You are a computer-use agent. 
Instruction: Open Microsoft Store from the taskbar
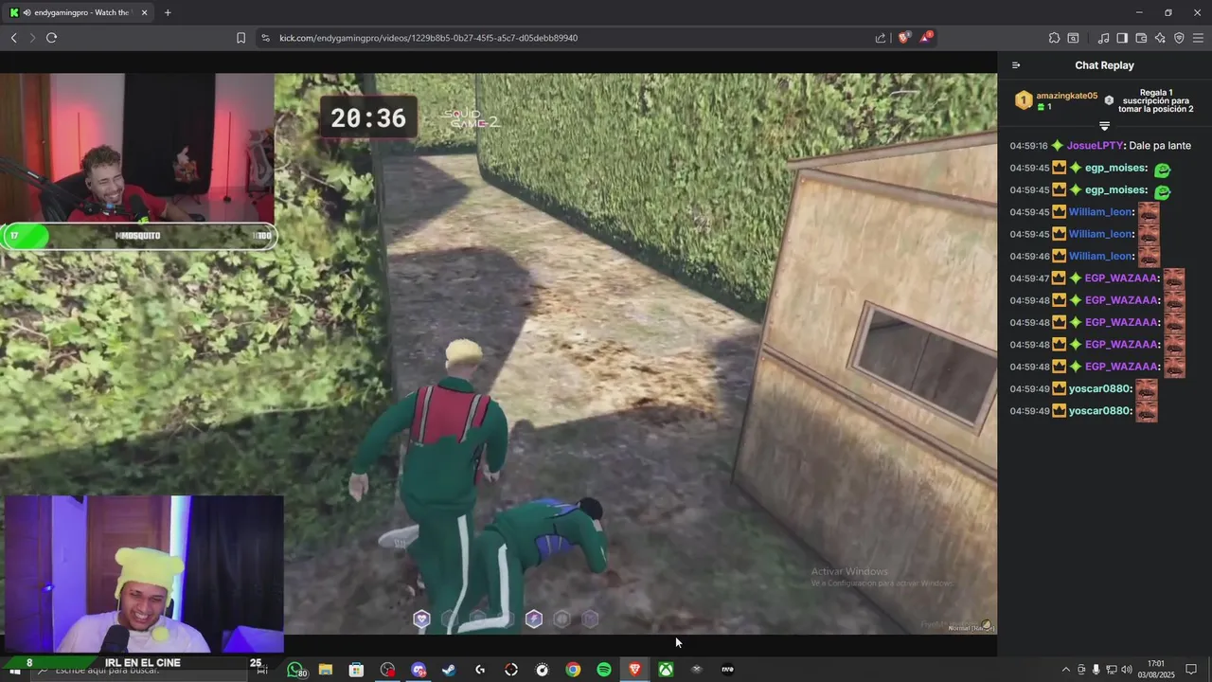click(x=356, y=670)
